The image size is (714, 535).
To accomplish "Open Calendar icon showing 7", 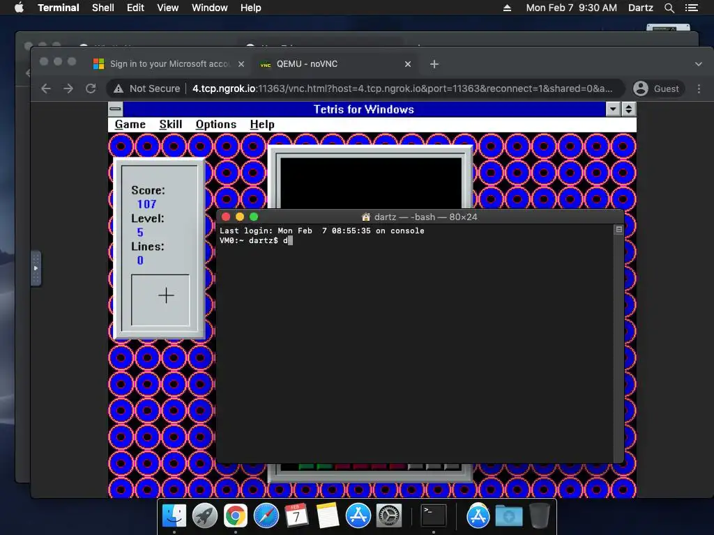I will (296, 516).
